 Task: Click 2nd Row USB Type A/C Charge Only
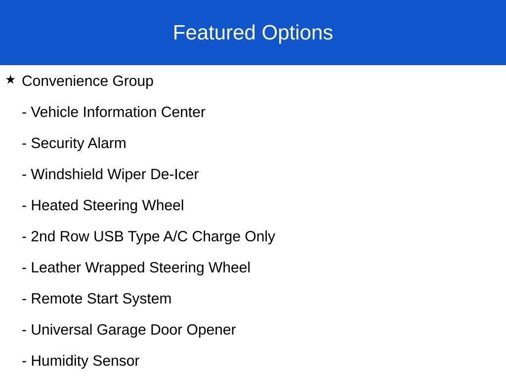point(153,236)
